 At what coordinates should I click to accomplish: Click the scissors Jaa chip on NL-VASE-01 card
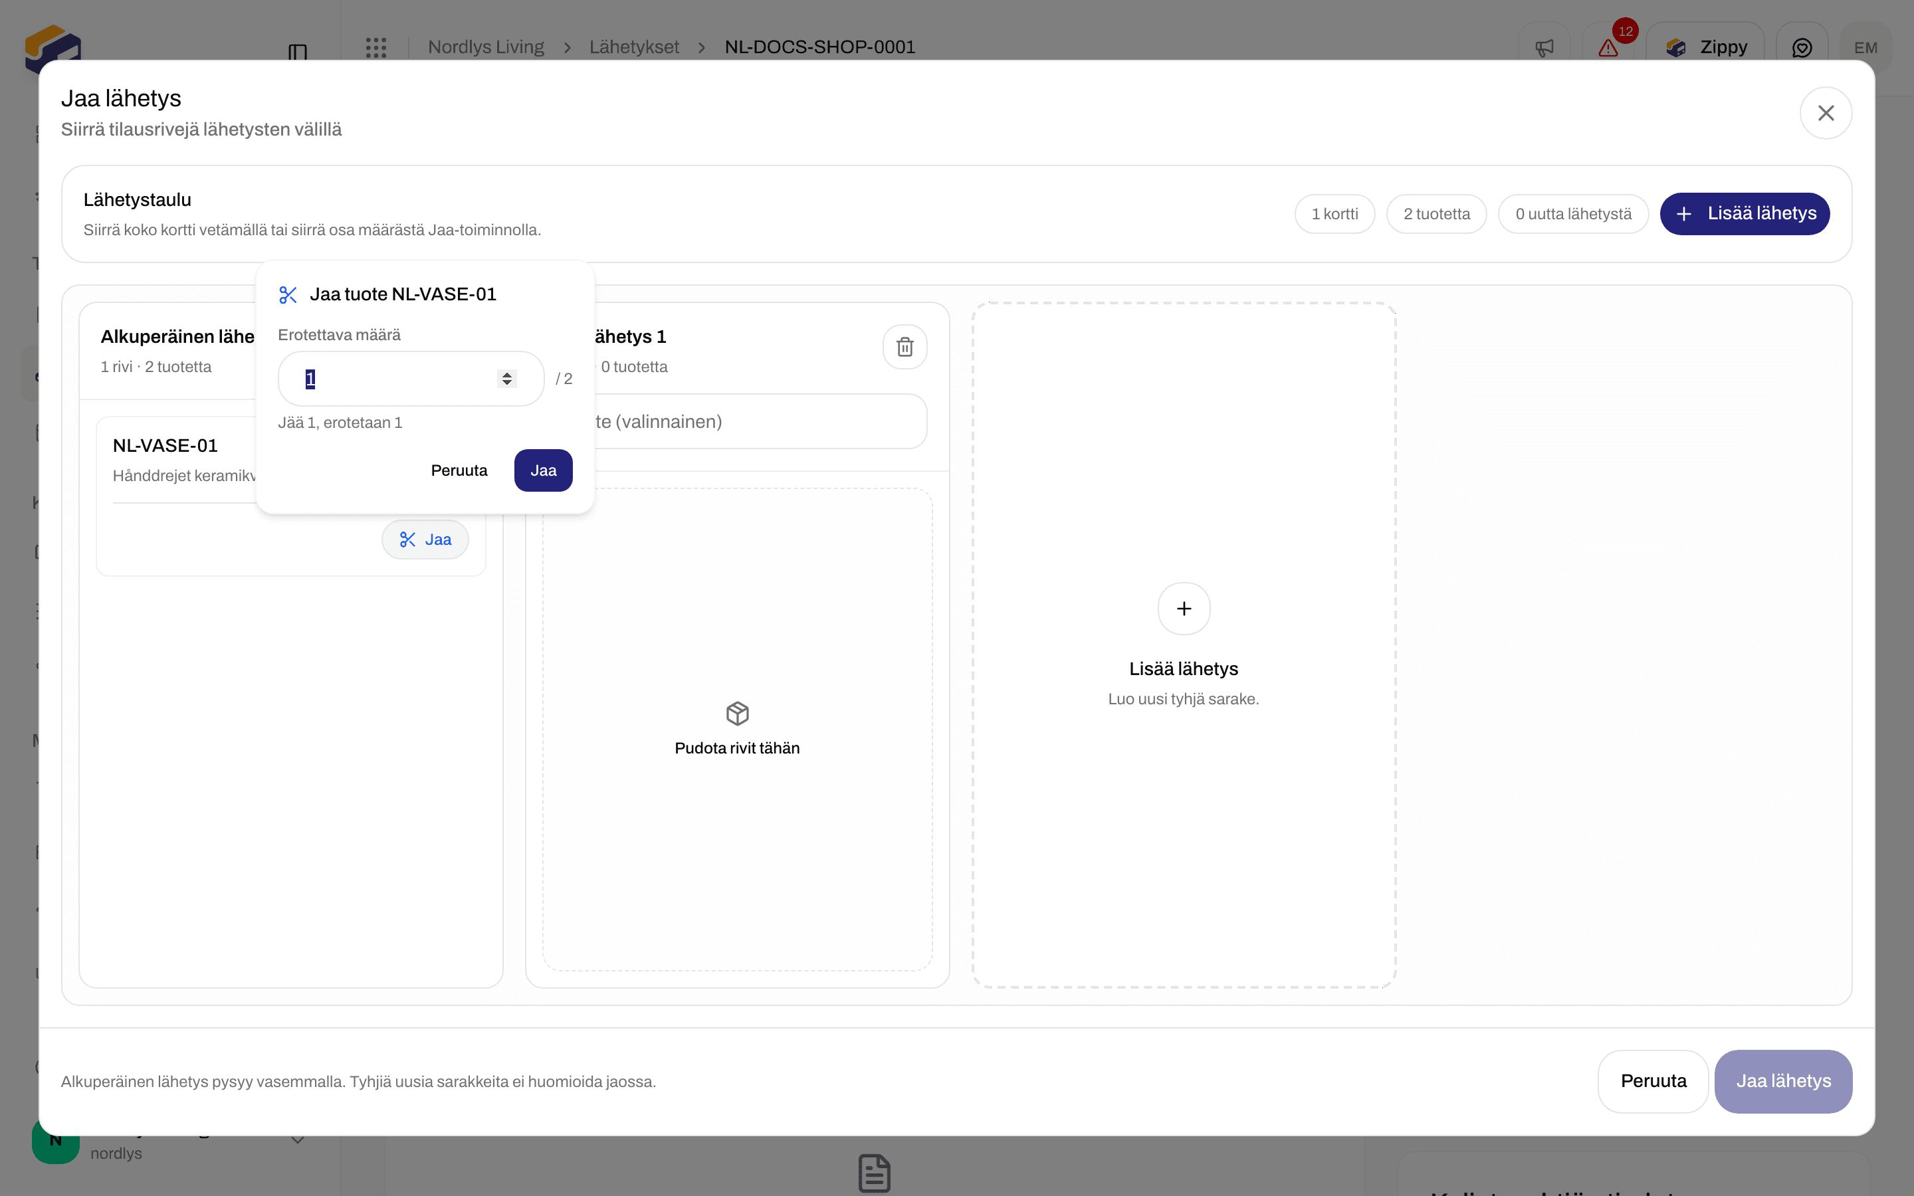tap(425, 540)
